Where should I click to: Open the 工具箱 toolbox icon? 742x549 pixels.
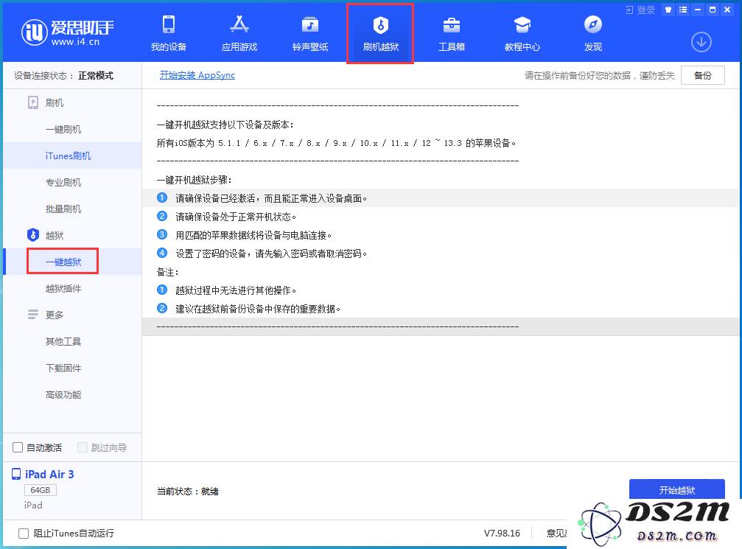[452, 24]
